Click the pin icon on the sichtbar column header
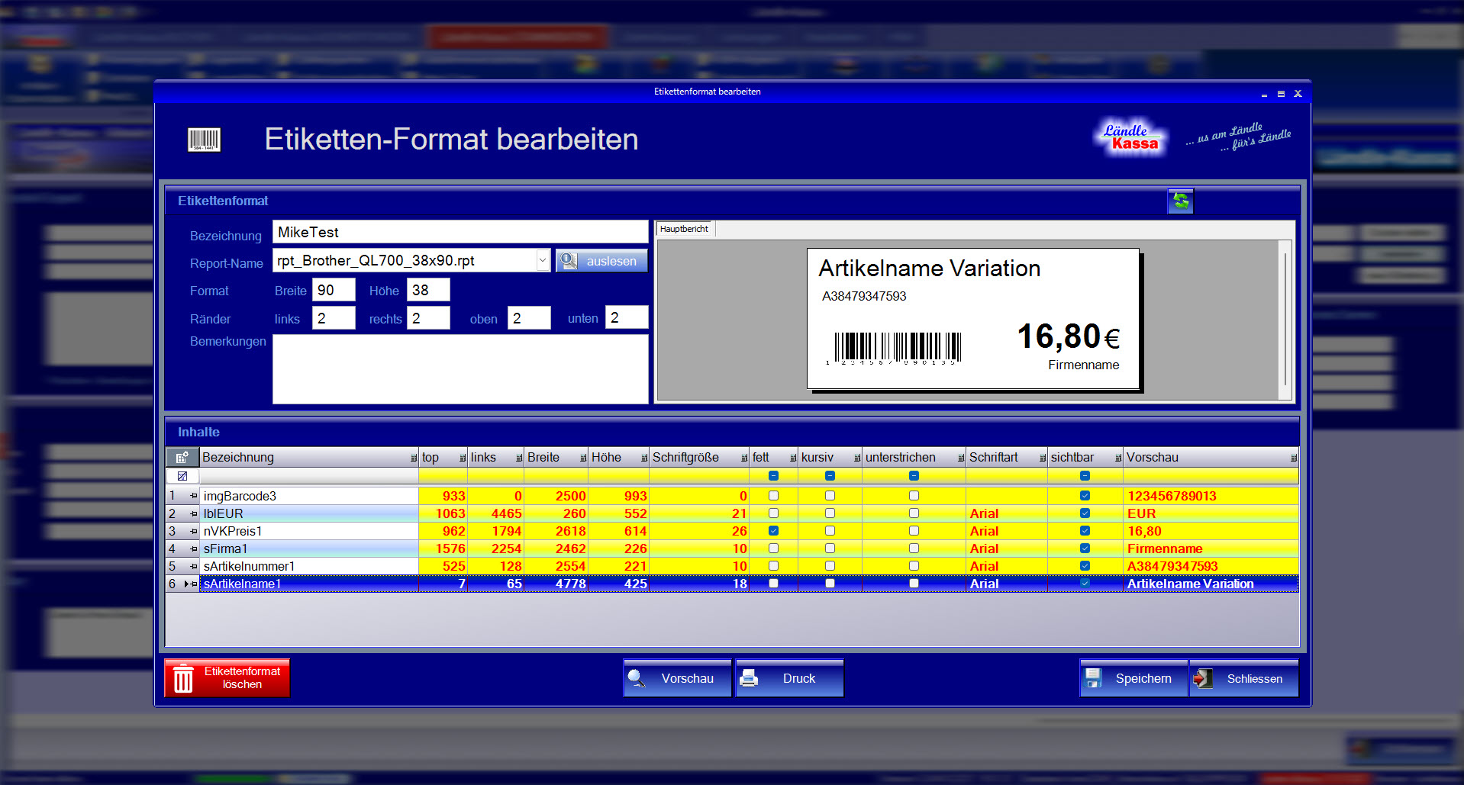 pos(1118,458)
